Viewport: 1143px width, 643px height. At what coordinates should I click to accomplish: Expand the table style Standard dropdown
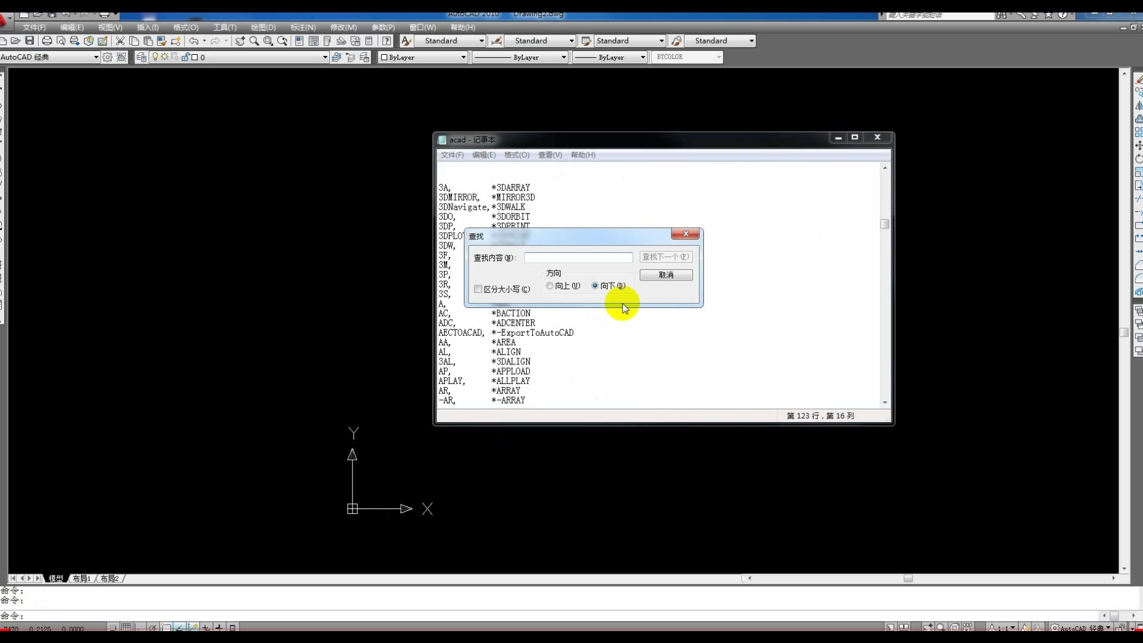[661, 40]
